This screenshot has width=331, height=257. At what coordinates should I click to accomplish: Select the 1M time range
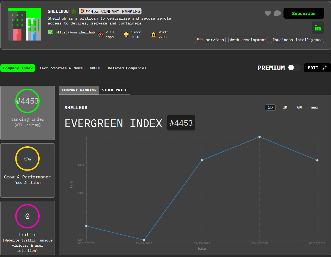tap(285, 107)
